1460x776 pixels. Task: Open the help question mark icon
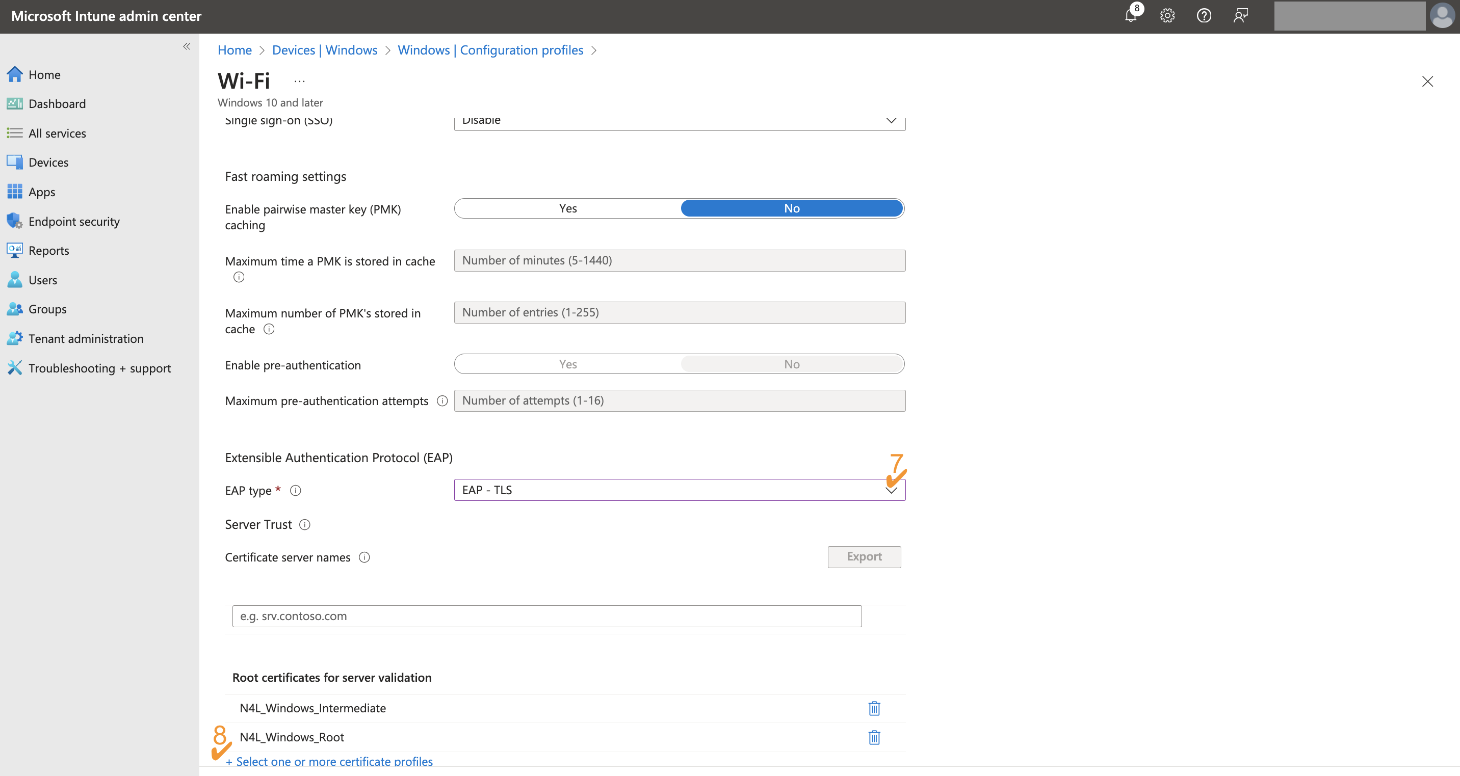tap(1204, 15)
